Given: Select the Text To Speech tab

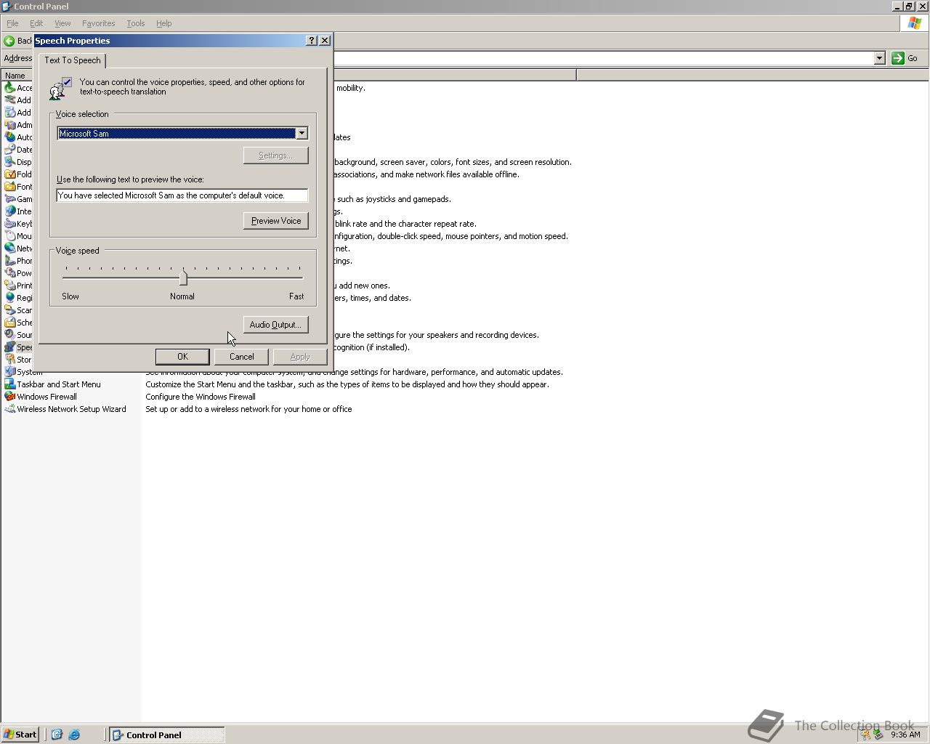Looking at the screenshot, I should pyautogui.click(x=73, y=60).
